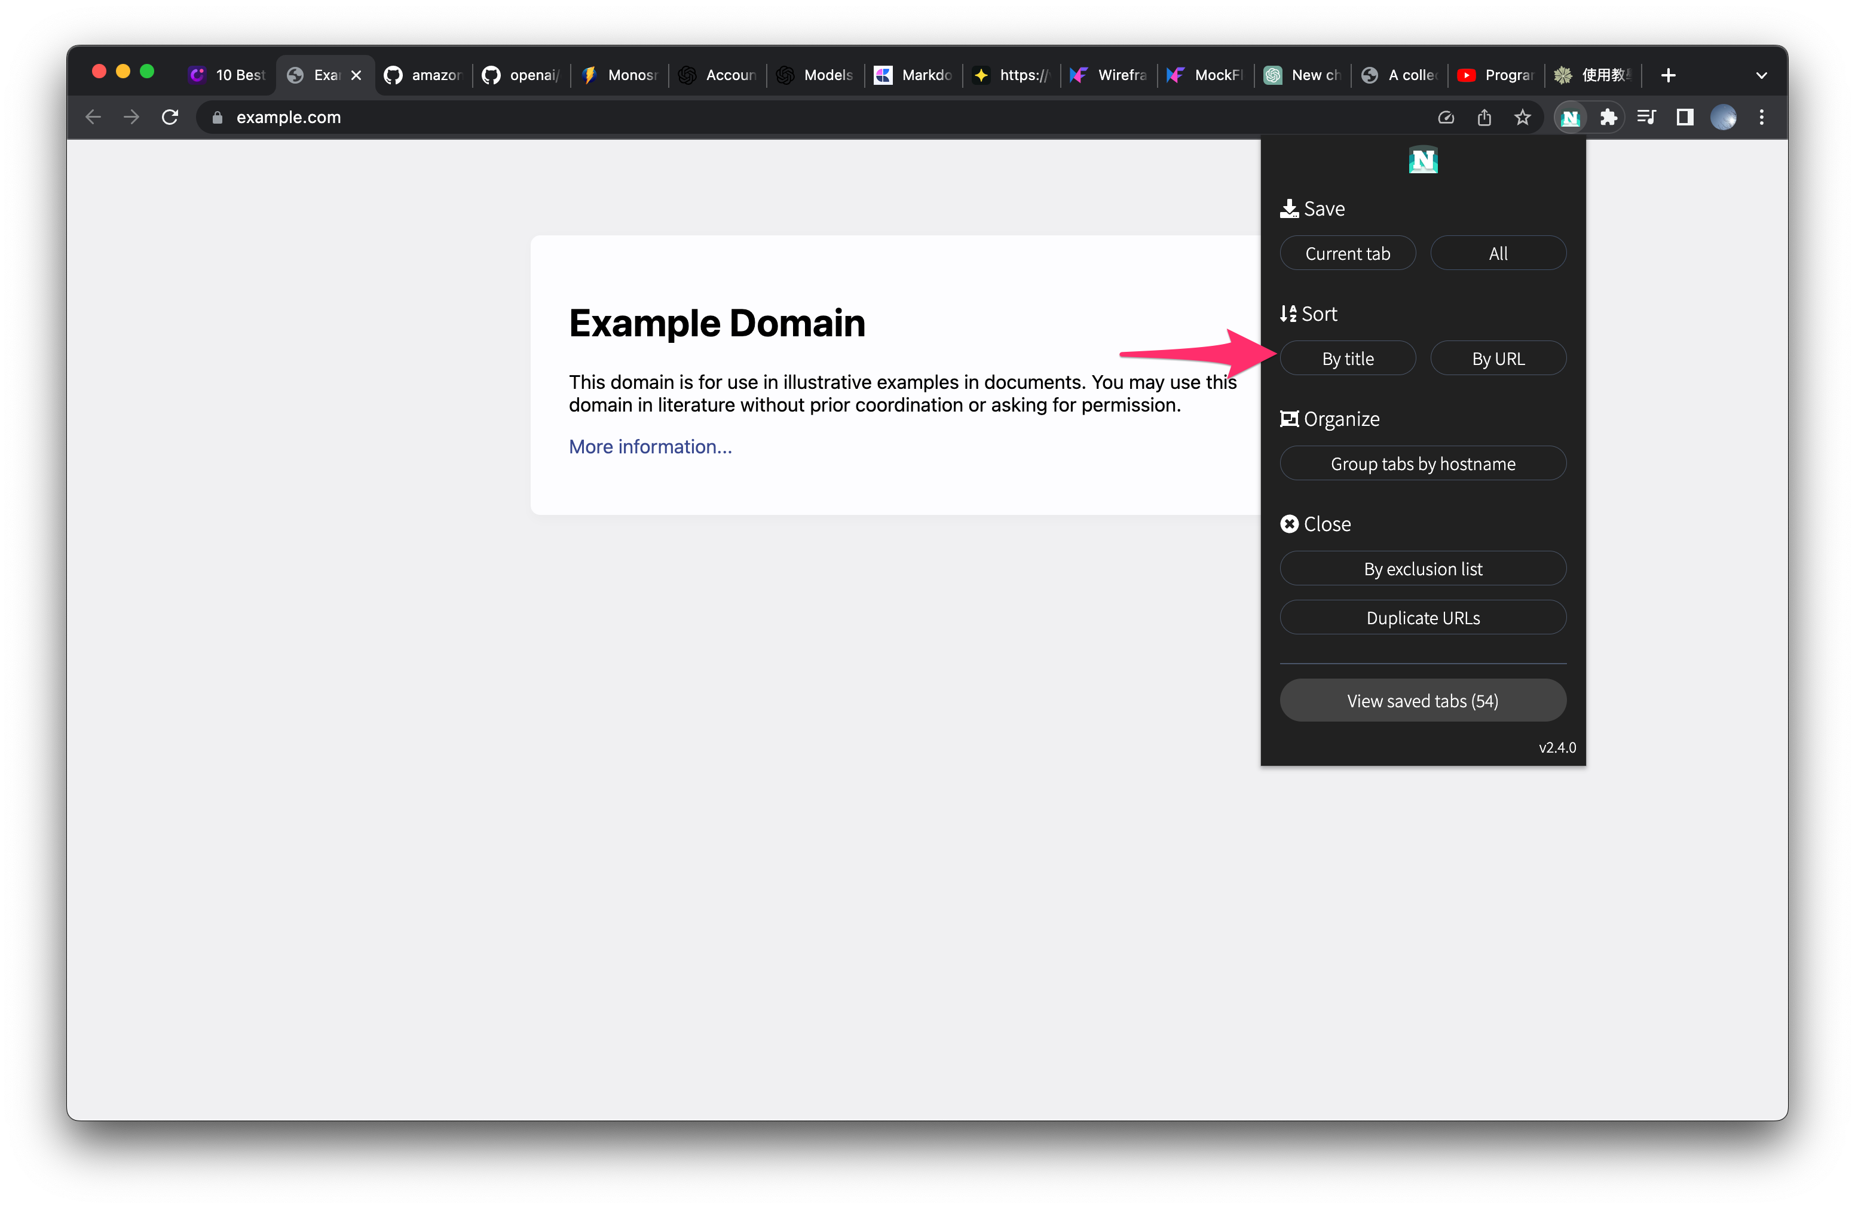Switch to the YouTube Program tab
This screenshot has height=1209, width=1855.
1497,75
